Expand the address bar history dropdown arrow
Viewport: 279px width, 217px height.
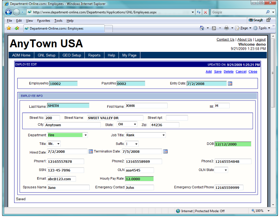193,12
